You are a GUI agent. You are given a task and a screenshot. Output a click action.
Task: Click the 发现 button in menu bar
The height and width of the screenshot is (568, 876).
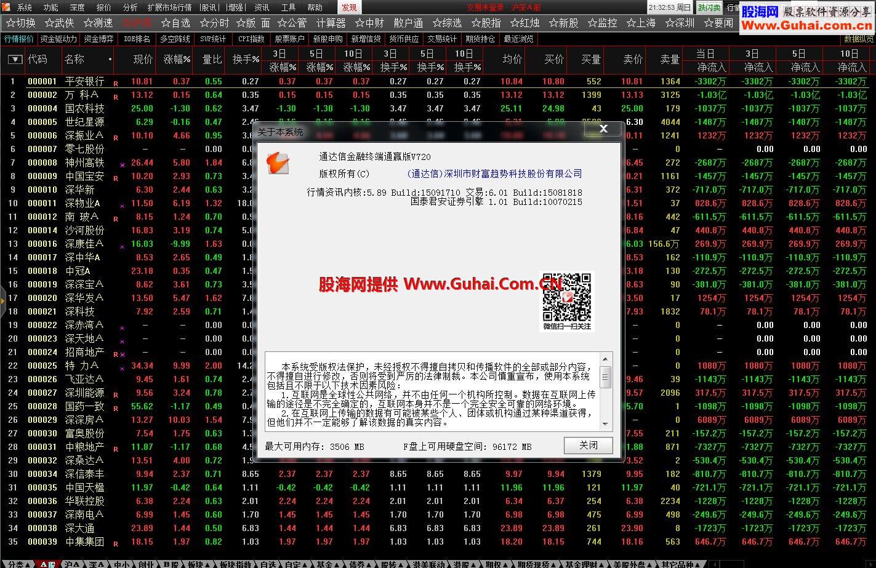click(x=349, y=7)
